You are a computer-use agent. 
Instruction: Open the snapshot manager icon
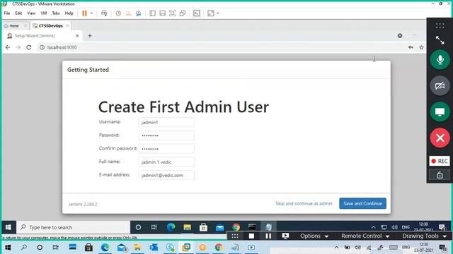point(139,13)
